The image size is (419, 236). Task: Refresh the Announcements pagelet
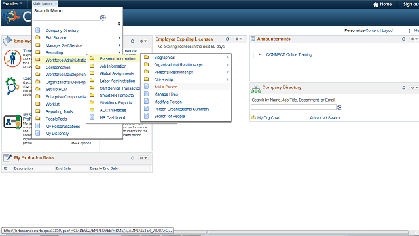pos(403,39)
